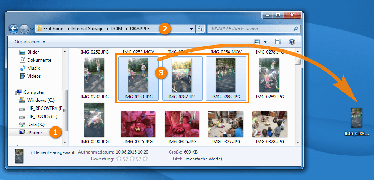This screenshot has height=180, width=374.
Task: Open the recent locations dropdown arrow
Action: 32,29
